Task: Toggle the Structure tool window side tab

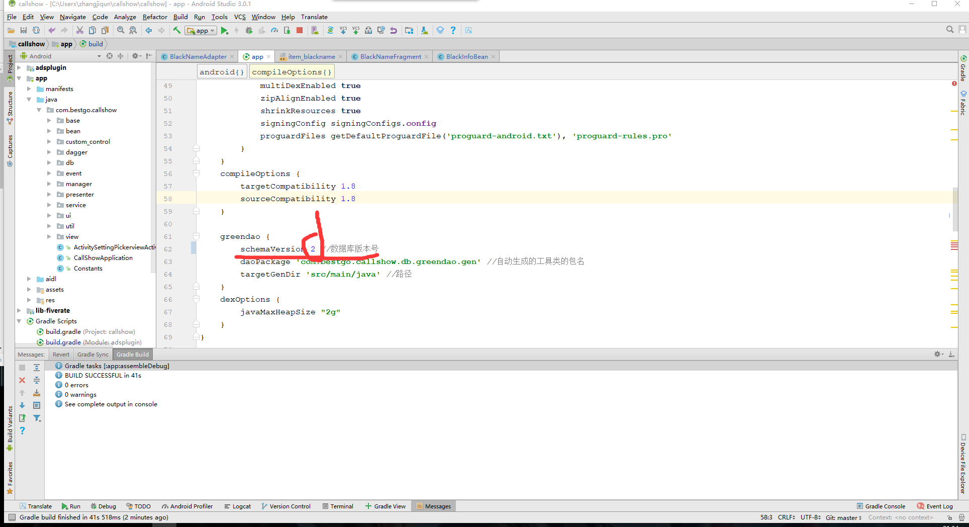Action: pyautogui.click(x=10, y=108)
